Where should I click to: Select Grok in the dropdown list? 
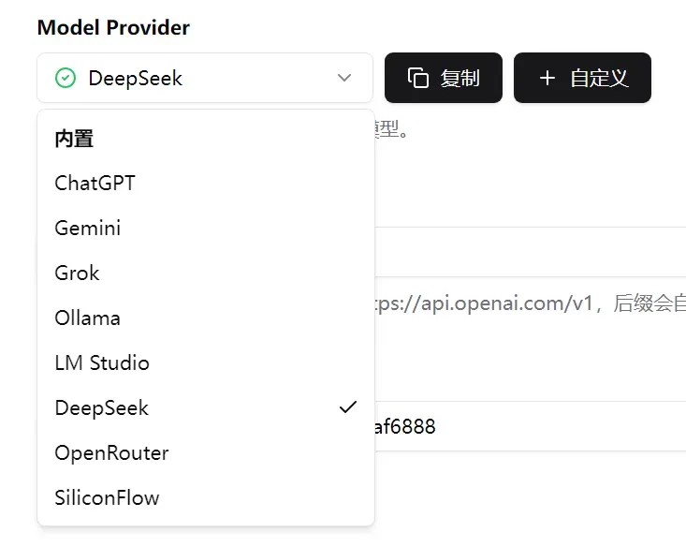click(206, 273)
